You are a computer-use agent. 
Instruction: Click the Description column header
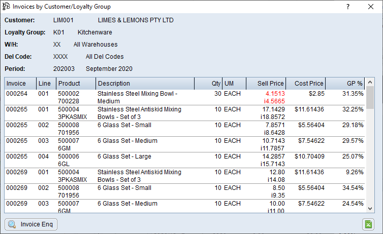tap(145, 84)
